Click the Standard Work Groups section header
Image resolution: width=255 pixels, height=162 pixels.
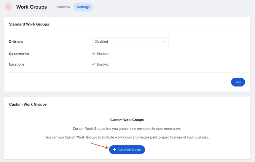29,24
